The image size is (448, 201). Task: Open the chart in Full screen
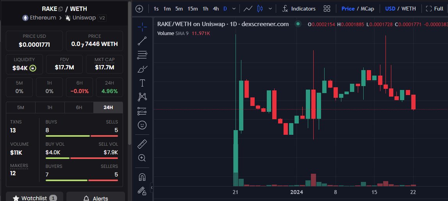coord(435,9)
